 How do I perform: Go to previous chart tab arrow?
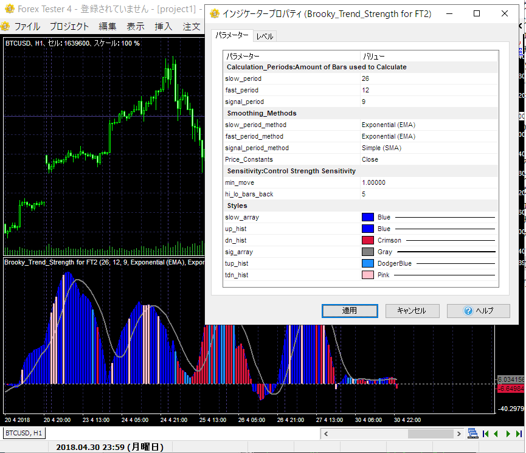tap(497, 434)
